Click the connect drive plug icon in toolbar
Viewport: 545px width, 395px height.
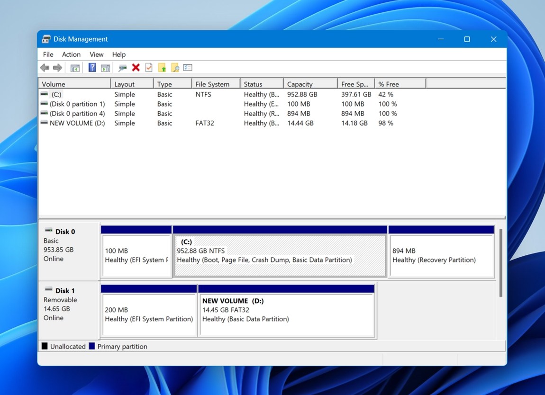point(122,68)
